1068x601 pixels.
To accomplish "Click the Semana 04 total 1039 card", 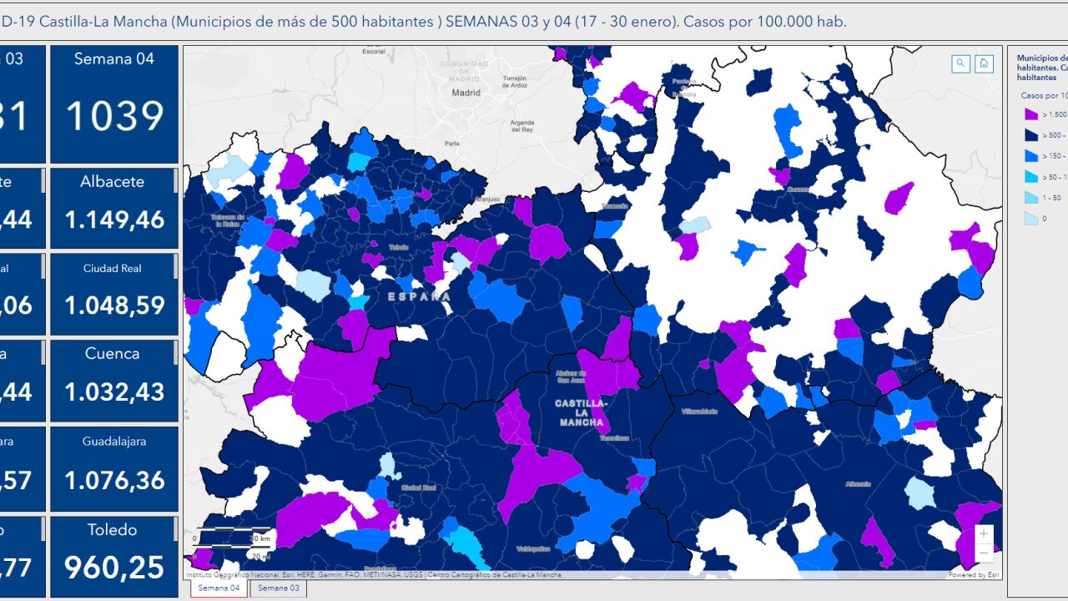I will click(113, 104).
